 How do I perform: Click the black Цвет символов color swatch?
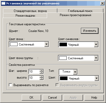click(x=63, y=44)
